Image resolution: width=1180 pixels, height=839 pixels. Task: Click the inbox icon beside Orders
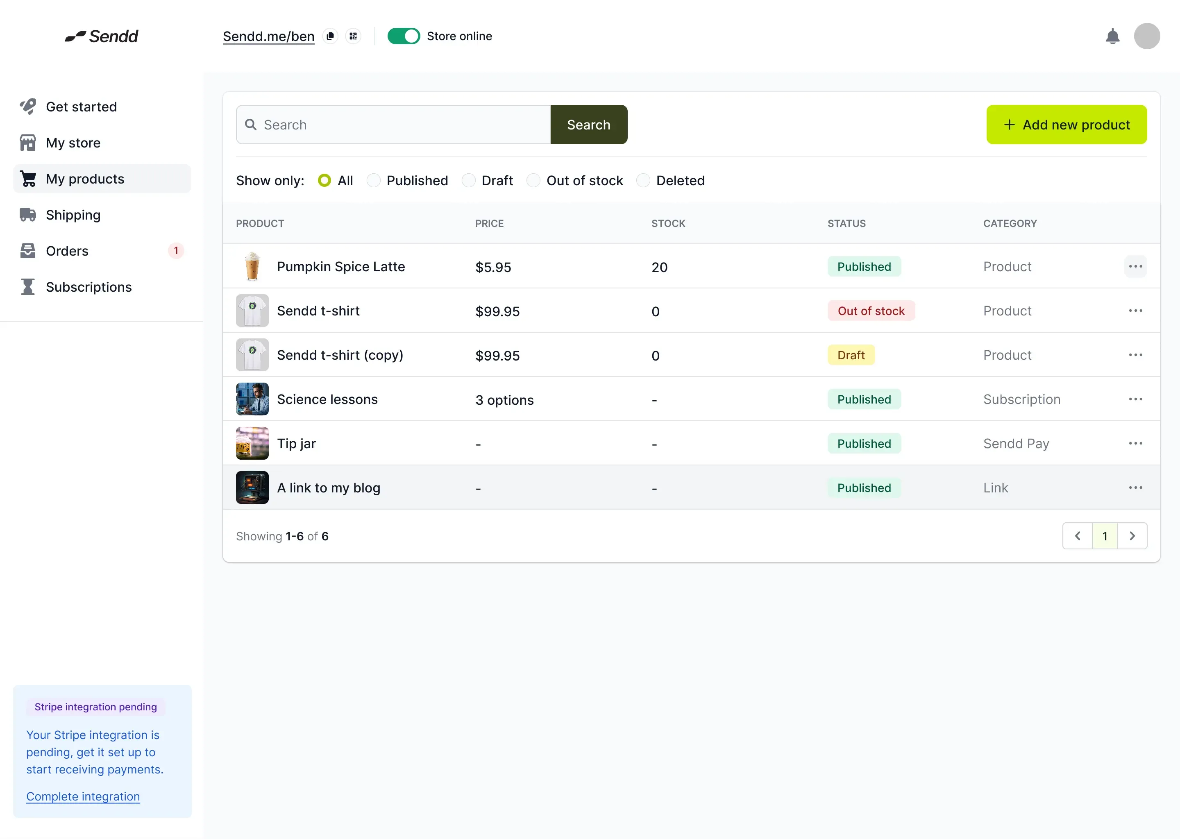coord(28,251)
